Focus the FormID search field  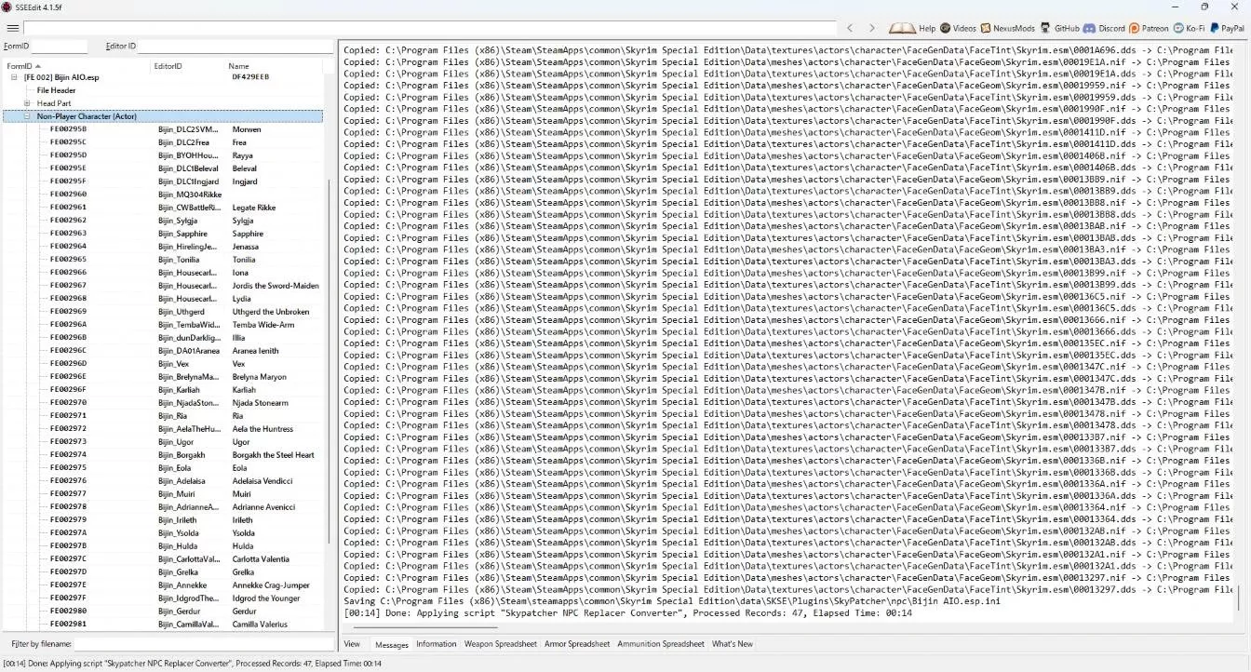59,46
